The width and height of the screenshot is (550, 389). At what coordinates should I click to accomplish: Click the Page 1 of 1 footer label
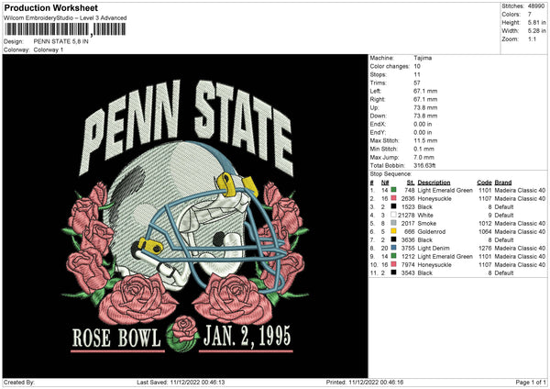pos(531,382)
